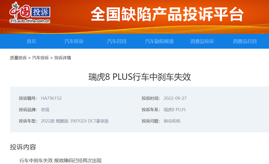The image size is (269, 164).
Task: Click brand value 奇瑞
Action: coord(45,109)
